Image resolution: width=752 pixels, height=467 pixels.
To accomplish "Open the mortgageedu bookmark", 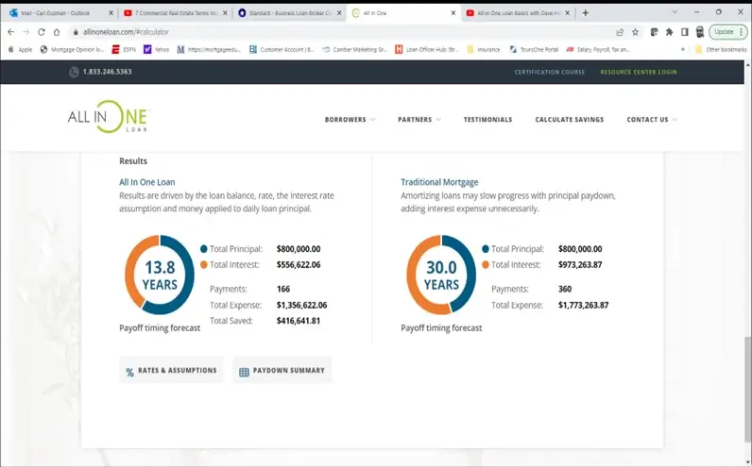I will (209, 49).
